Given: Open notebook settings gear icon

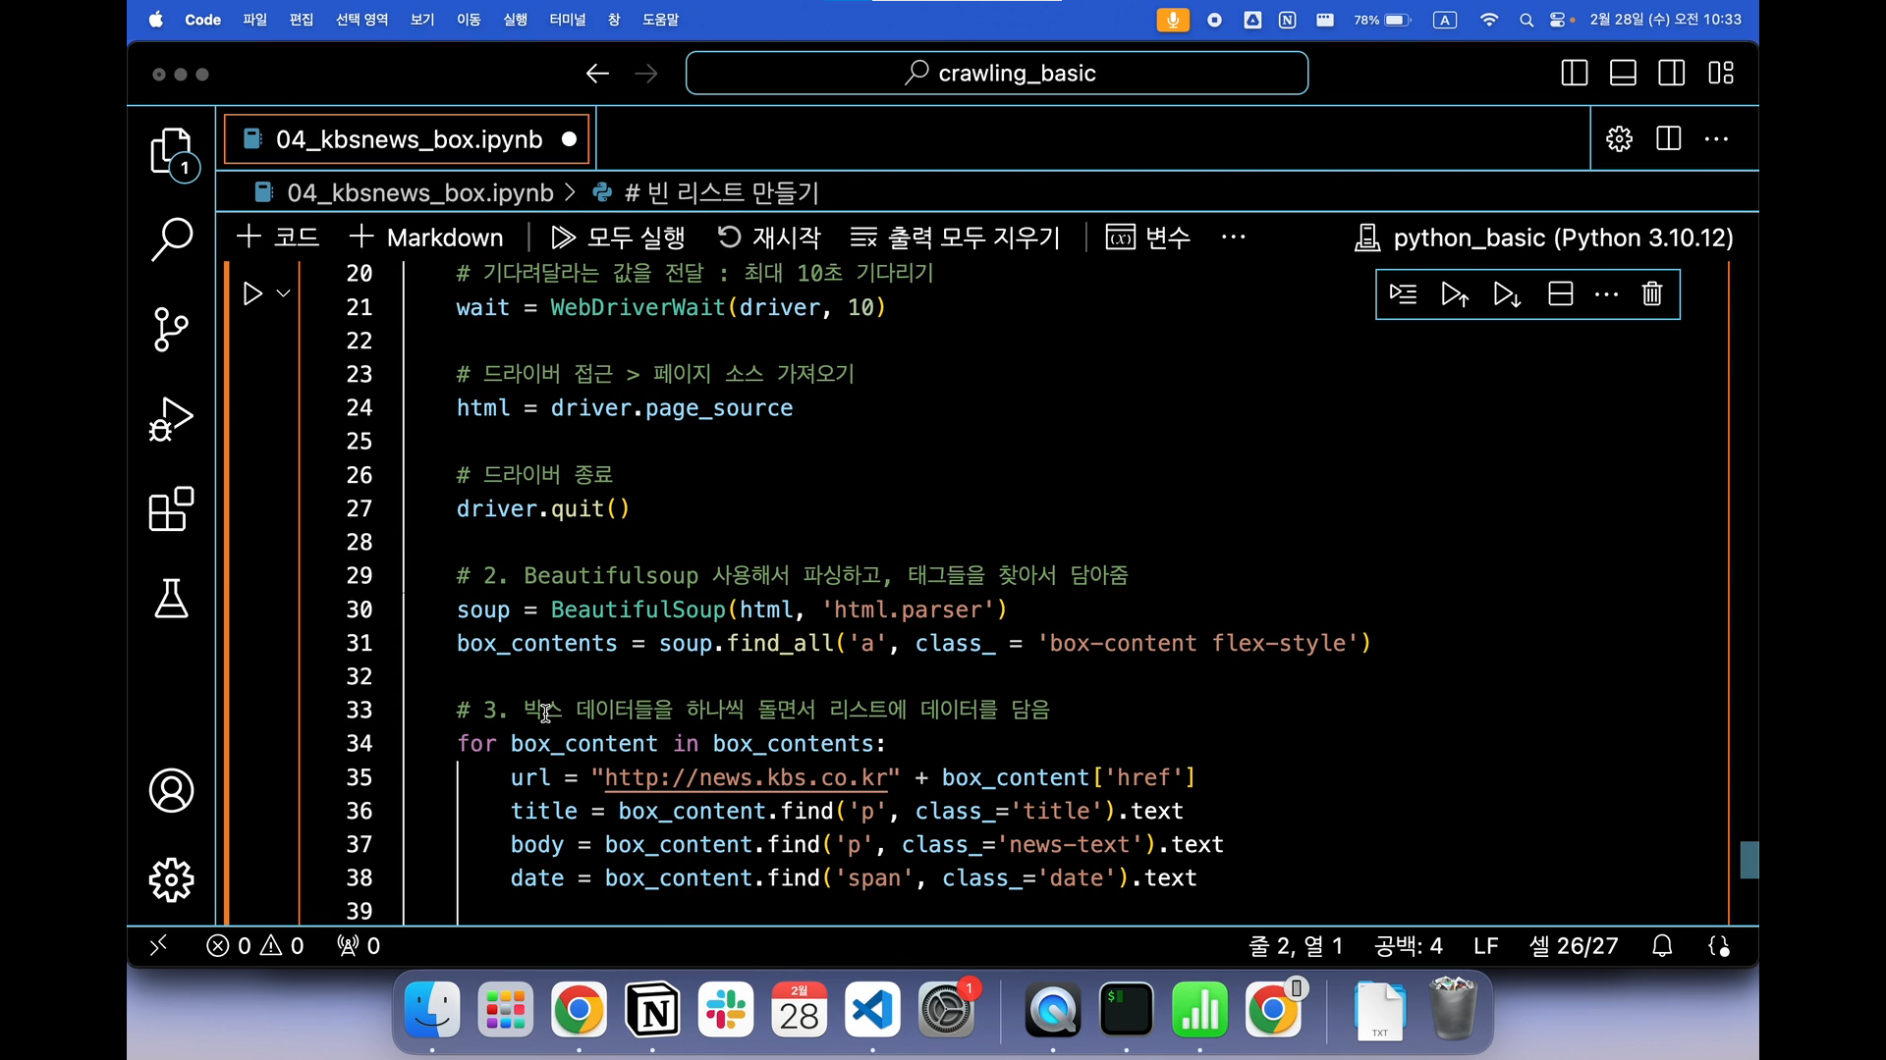Looking at the screenshot, I should point(1619,139).
